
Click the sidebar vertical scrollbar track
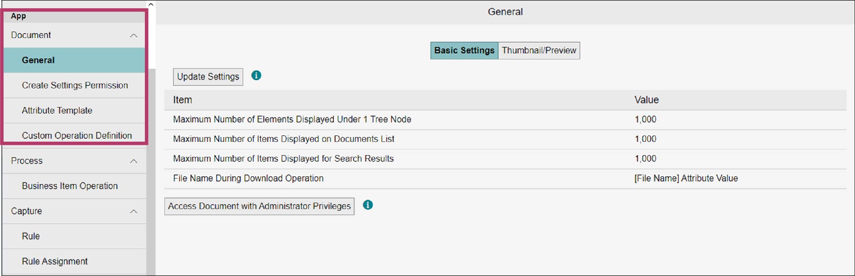pyautogui.click(x=151, y=171)
